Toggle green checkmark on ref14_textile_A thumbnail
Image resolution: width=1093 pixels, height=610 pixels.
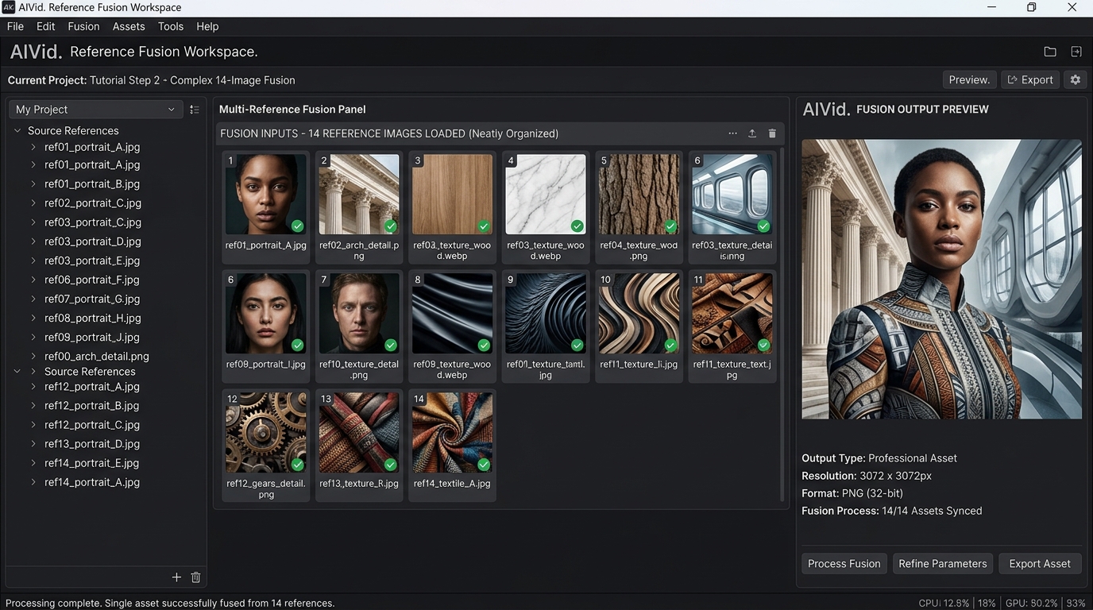click(484, 465)
